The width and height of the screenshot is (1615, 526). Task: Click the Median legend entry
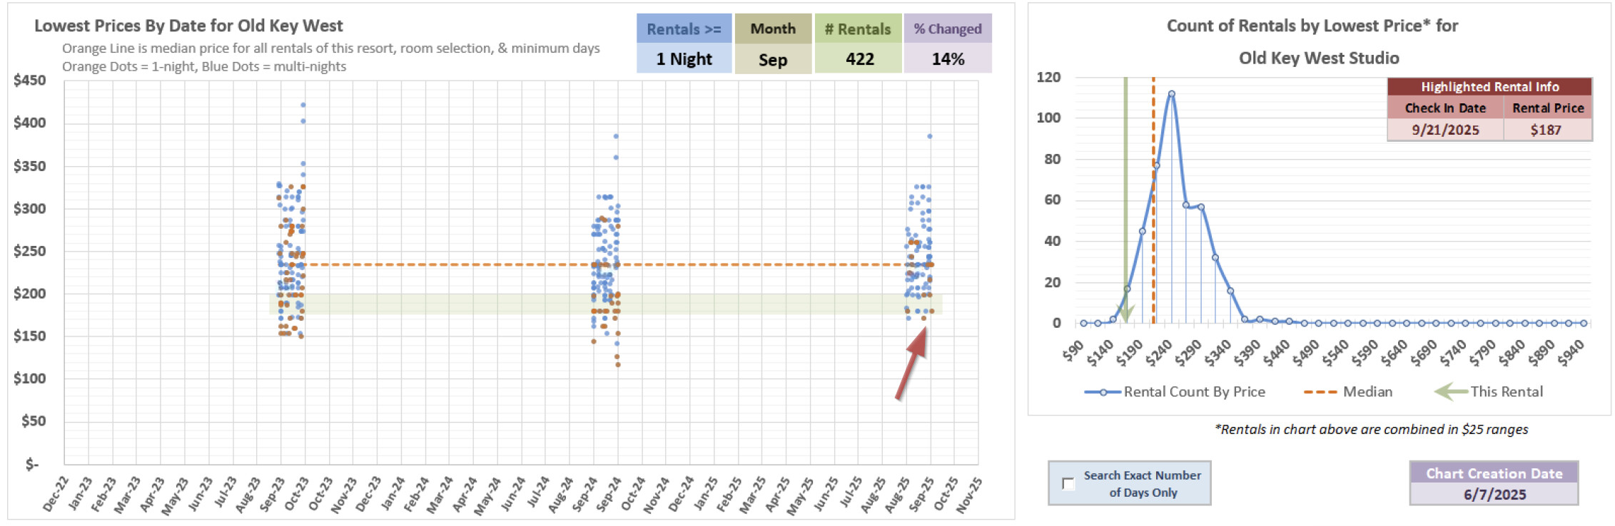point(1348,392)
